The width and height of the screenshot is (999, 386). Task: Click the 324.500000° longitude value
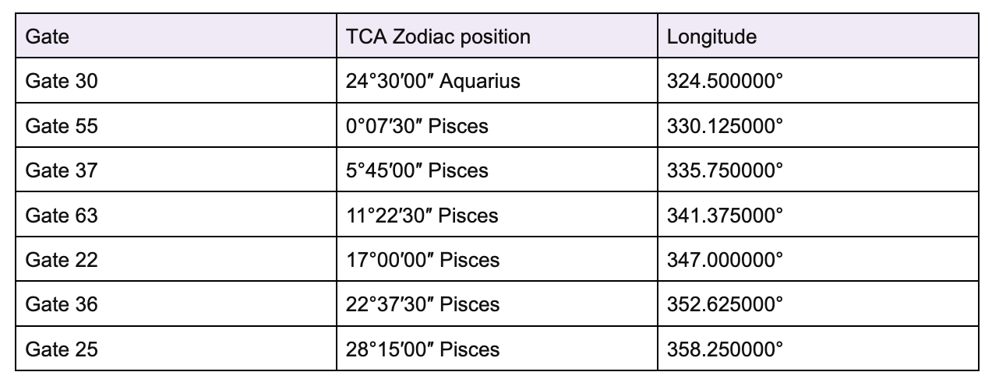point(725,81)
